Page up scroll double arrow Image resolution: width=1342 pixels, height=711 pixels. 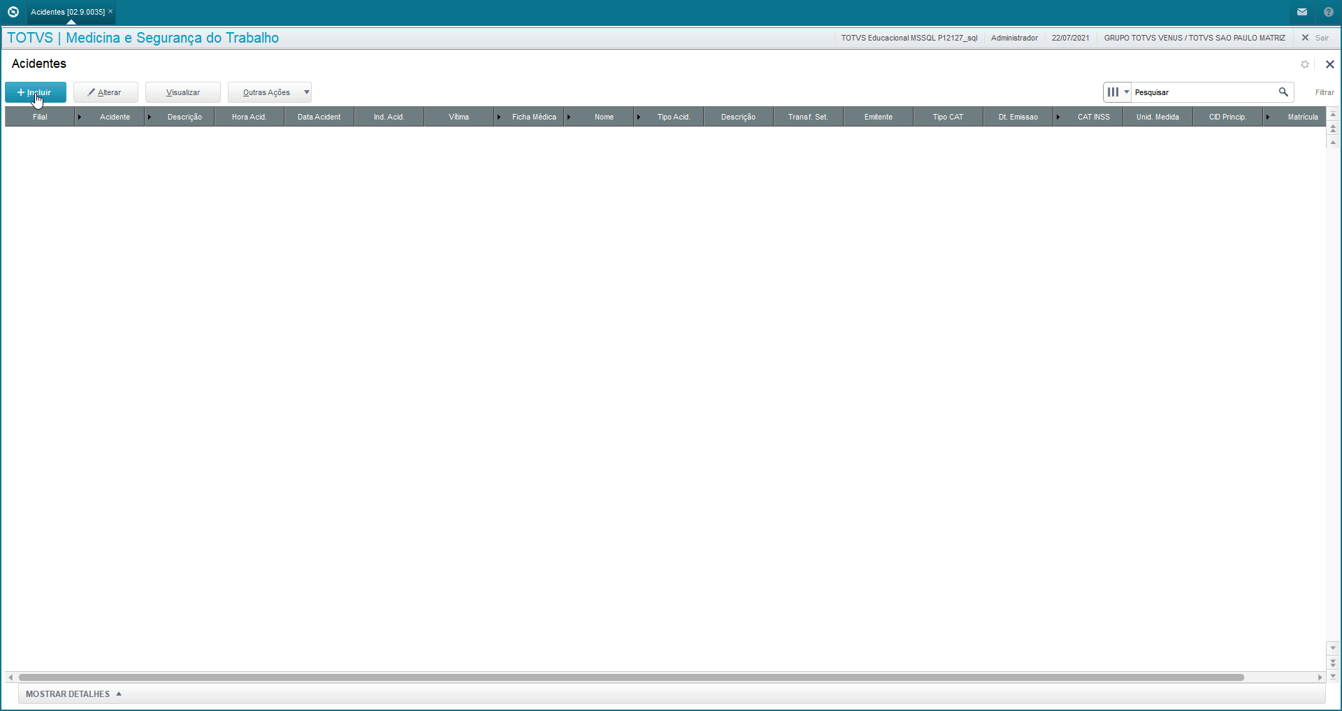pyautogui.click(x=1333, y=129)
